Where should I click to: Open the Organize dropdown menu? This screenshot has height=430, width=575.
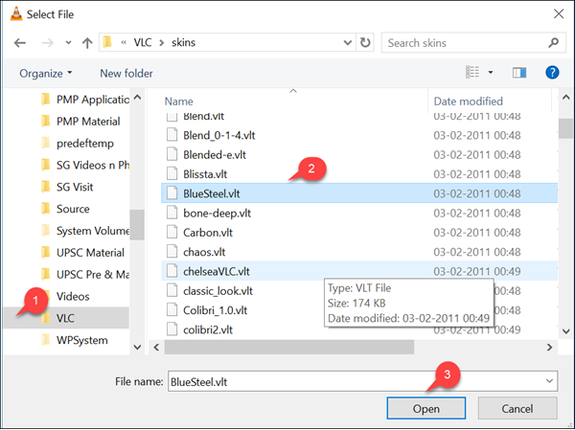point(44,73)
